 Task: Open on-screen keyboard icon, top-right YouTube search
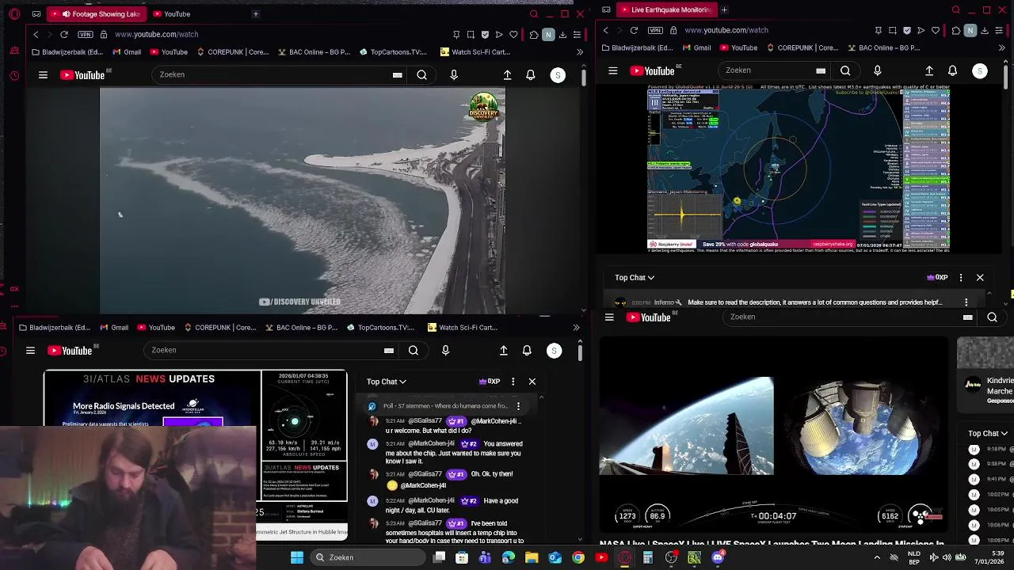(x=821, y=70)
